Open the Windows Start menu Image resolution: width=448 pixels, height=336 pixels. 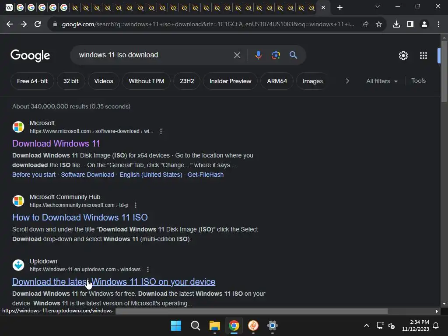point(176,325)
